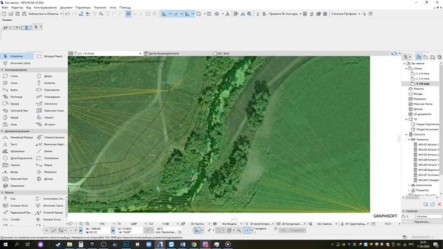
Task: Select the Marquee (Бегущая Рамка) tool
Action: pos(51,56)
